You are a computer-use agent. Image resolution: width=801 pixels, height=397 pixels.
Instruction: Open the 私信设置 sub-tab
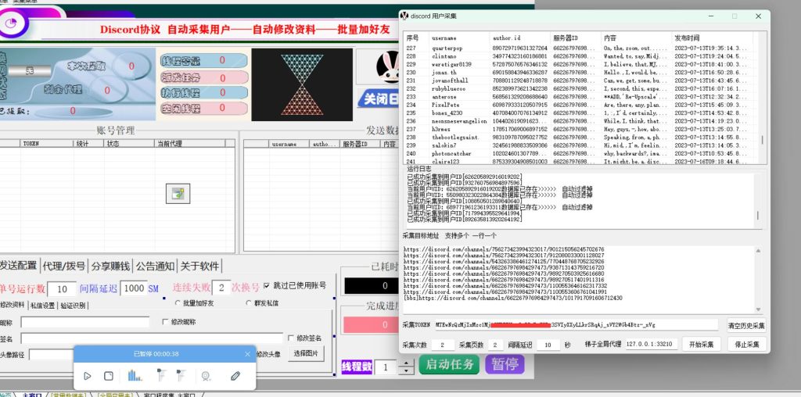click(x=42, y=306)
